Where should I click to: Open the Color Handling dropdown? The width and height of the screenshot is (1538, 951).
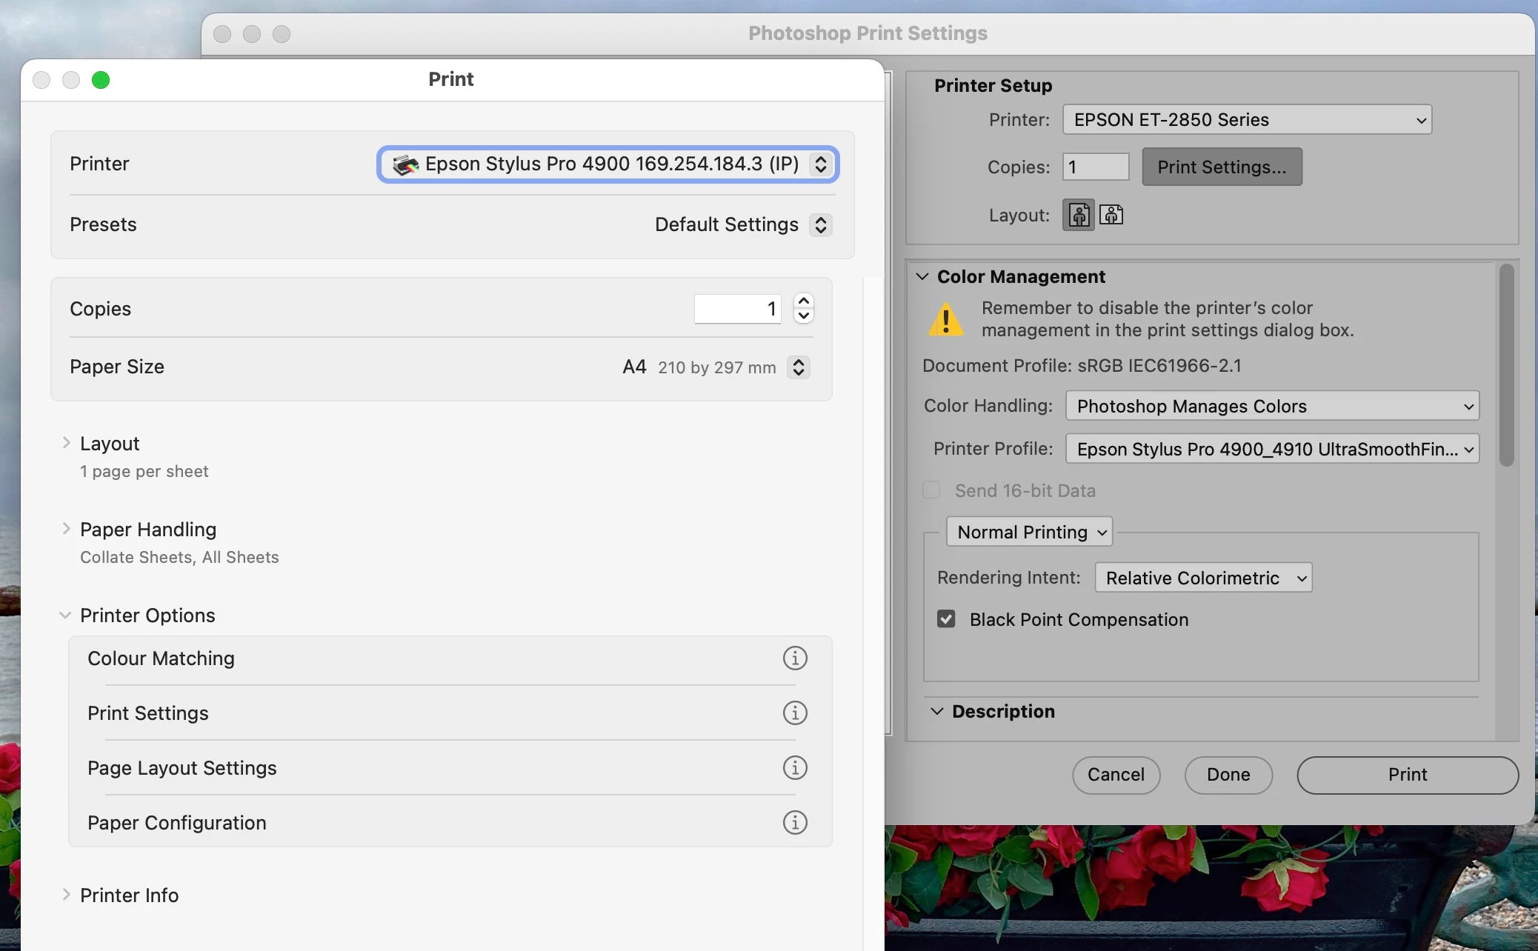(1272, 406)
